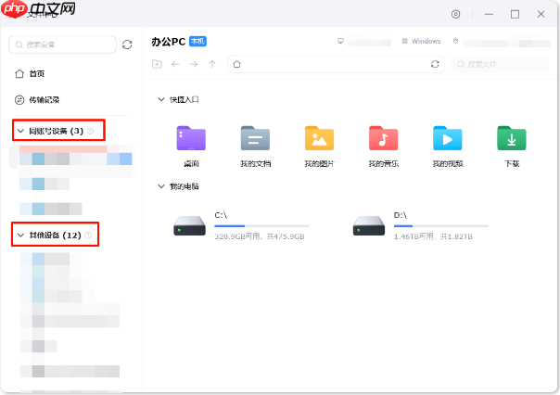Click the 办公PC device title

[169, 42]
